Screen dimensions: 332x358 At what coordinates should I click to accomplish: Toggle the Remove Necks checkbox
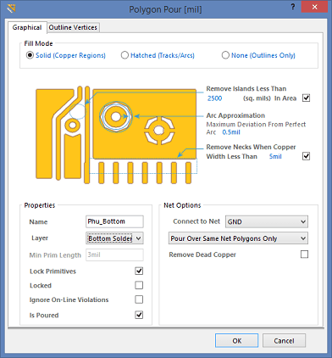coord(307,156)
